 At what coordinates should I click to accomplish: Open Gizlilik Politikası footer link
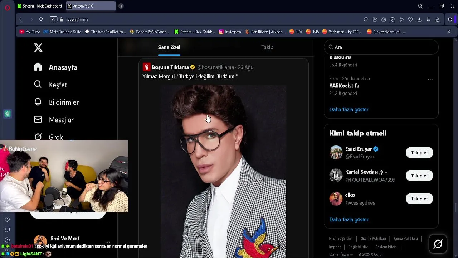pyautogui.click(x=373, y=238)
